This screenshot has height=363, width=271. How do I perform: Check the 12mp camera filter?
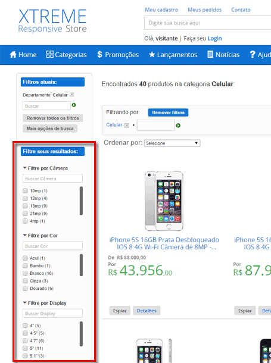[x=25, y=198]
